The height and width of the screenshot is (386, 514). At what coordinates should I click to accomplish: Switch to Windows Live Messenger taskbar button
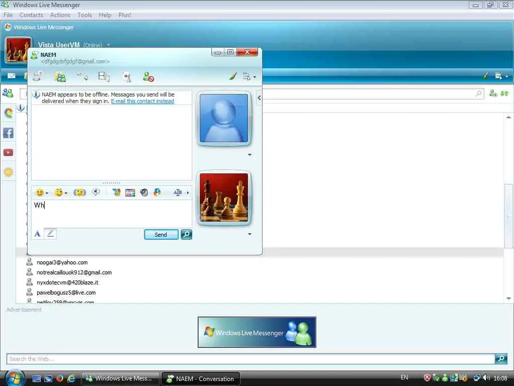coord(120,378)
